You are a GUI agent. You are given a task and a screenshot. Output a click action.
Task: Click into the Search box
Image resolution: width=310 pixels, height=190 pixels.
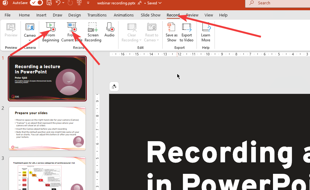[x=278, y=3]
